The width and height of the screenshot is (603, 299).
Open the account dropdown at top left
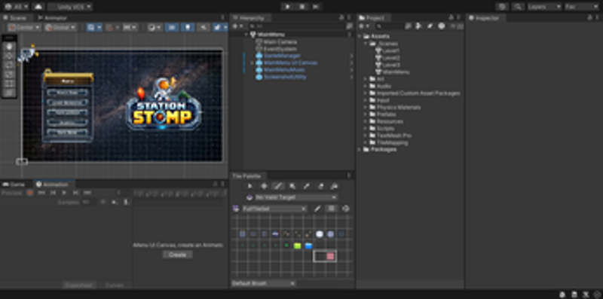coord(16,7)
